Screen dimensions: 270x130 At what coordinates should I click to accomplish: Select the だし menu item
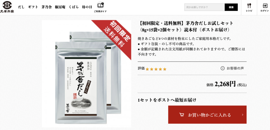coord(21,7)
